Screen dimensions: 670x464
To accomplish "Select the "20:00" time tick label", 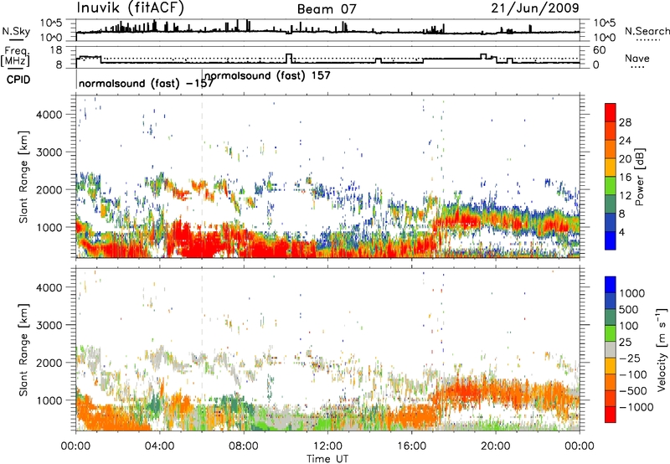I will 495,446.
